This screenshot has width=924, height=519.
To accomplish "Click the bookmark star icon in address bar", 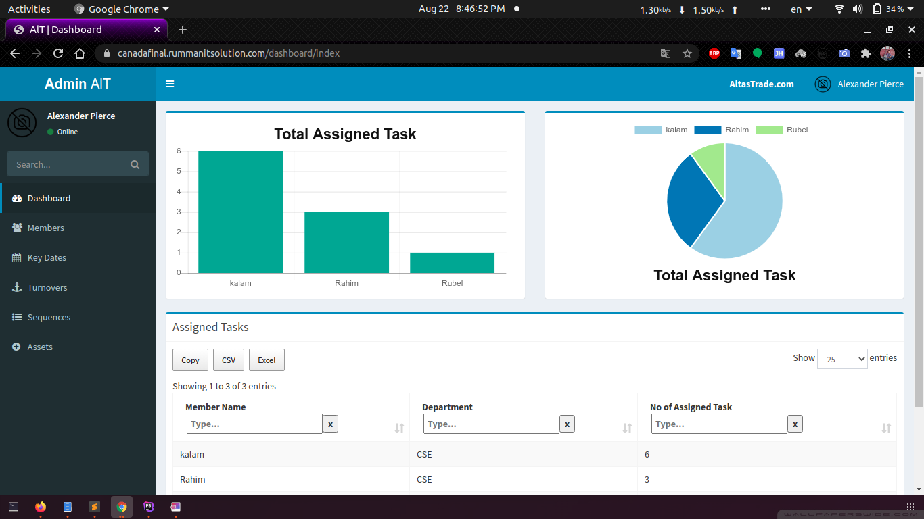I will coord(687,53).
